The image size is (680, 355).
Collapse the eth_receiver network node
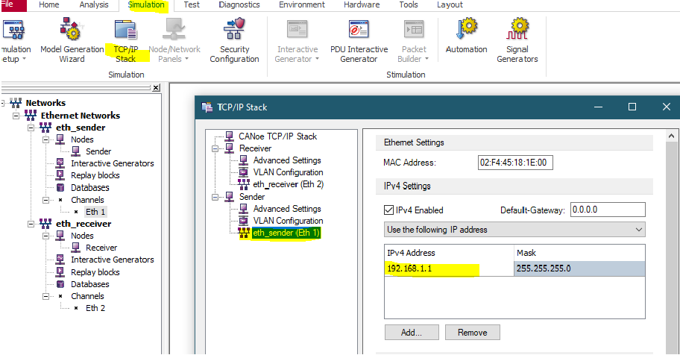(x=31, y=224)
